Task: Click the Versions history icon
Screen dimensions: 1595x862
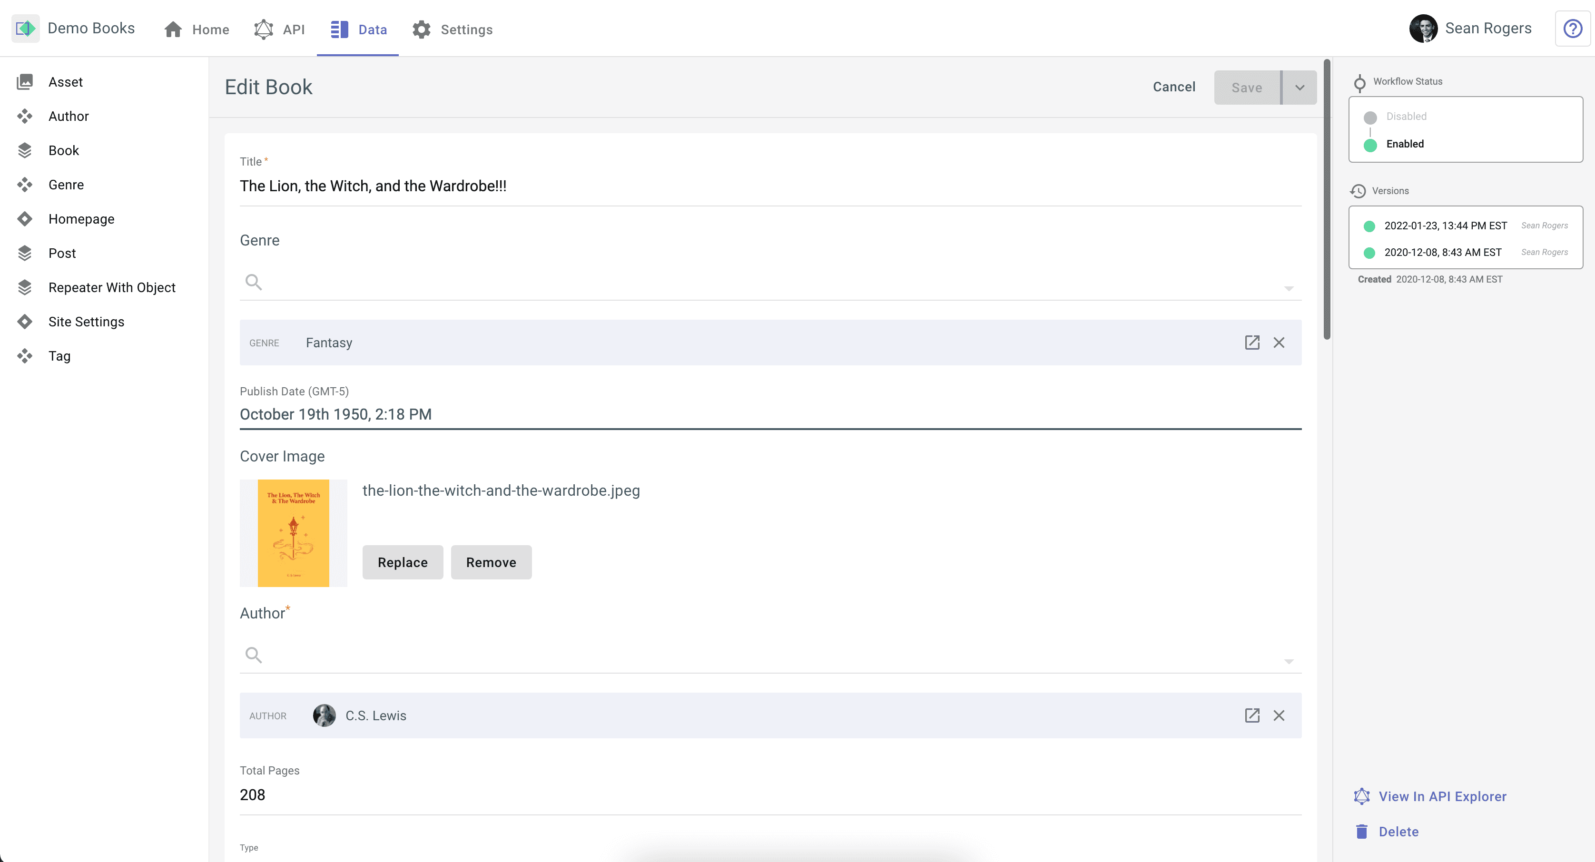Action: click(x=1358, y=191)
